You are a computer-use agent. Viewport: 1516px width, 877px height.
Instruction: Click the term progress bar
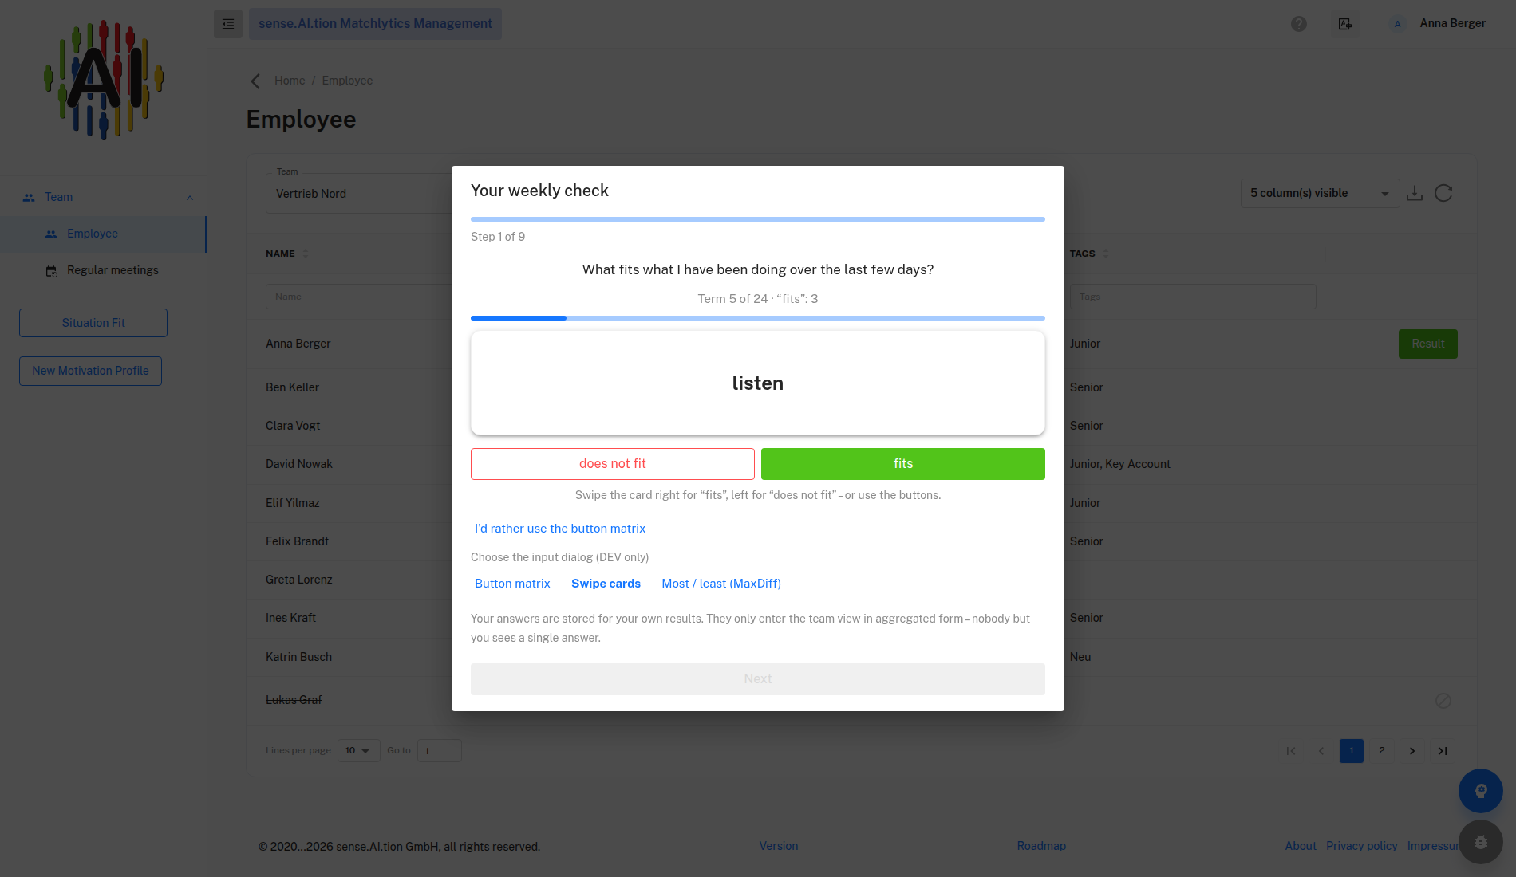758,318
